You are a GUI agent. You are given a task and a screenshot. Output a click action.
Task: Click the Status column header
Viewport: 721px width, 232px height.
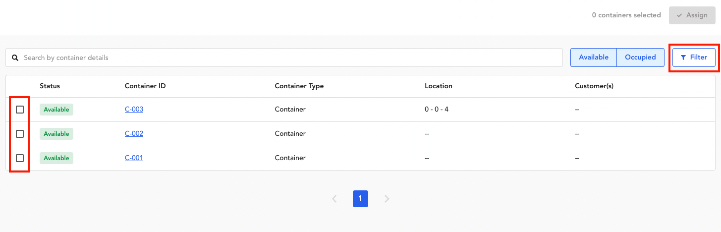point(50,86)
